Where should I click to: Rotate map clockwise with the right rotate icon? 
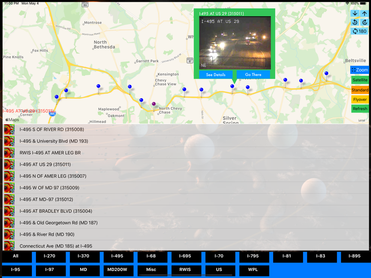(x=364, y=22)
